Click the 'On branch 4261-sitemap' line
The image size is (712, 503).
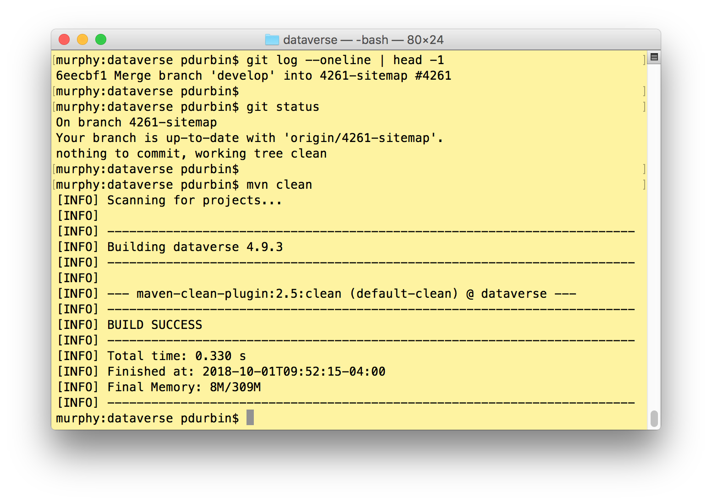pyautogui.click(x=137, y=123)
